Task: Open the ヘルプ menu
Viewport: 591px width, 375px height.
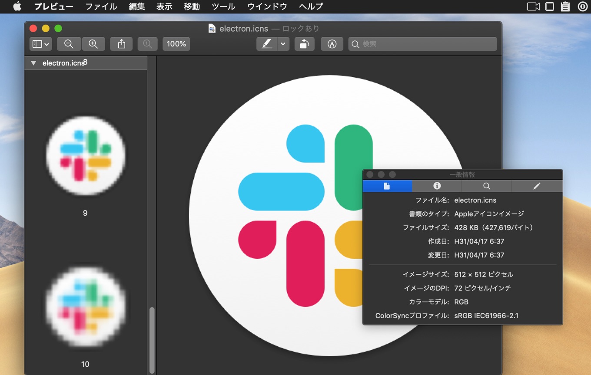Action: (311, 7)
